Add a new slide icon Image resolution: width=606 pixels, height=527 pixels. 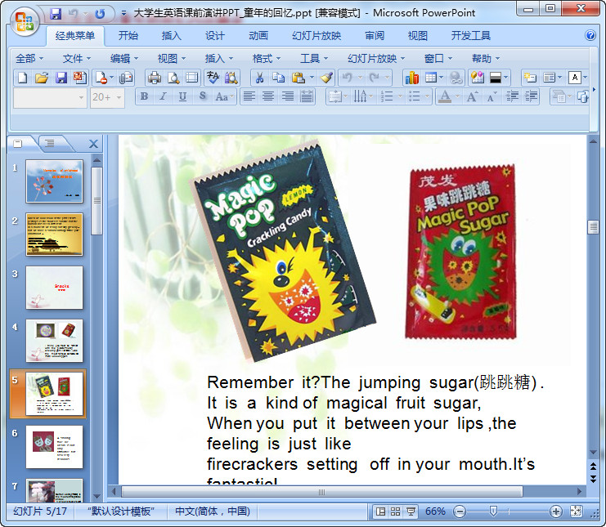click(x=529, y=78)
